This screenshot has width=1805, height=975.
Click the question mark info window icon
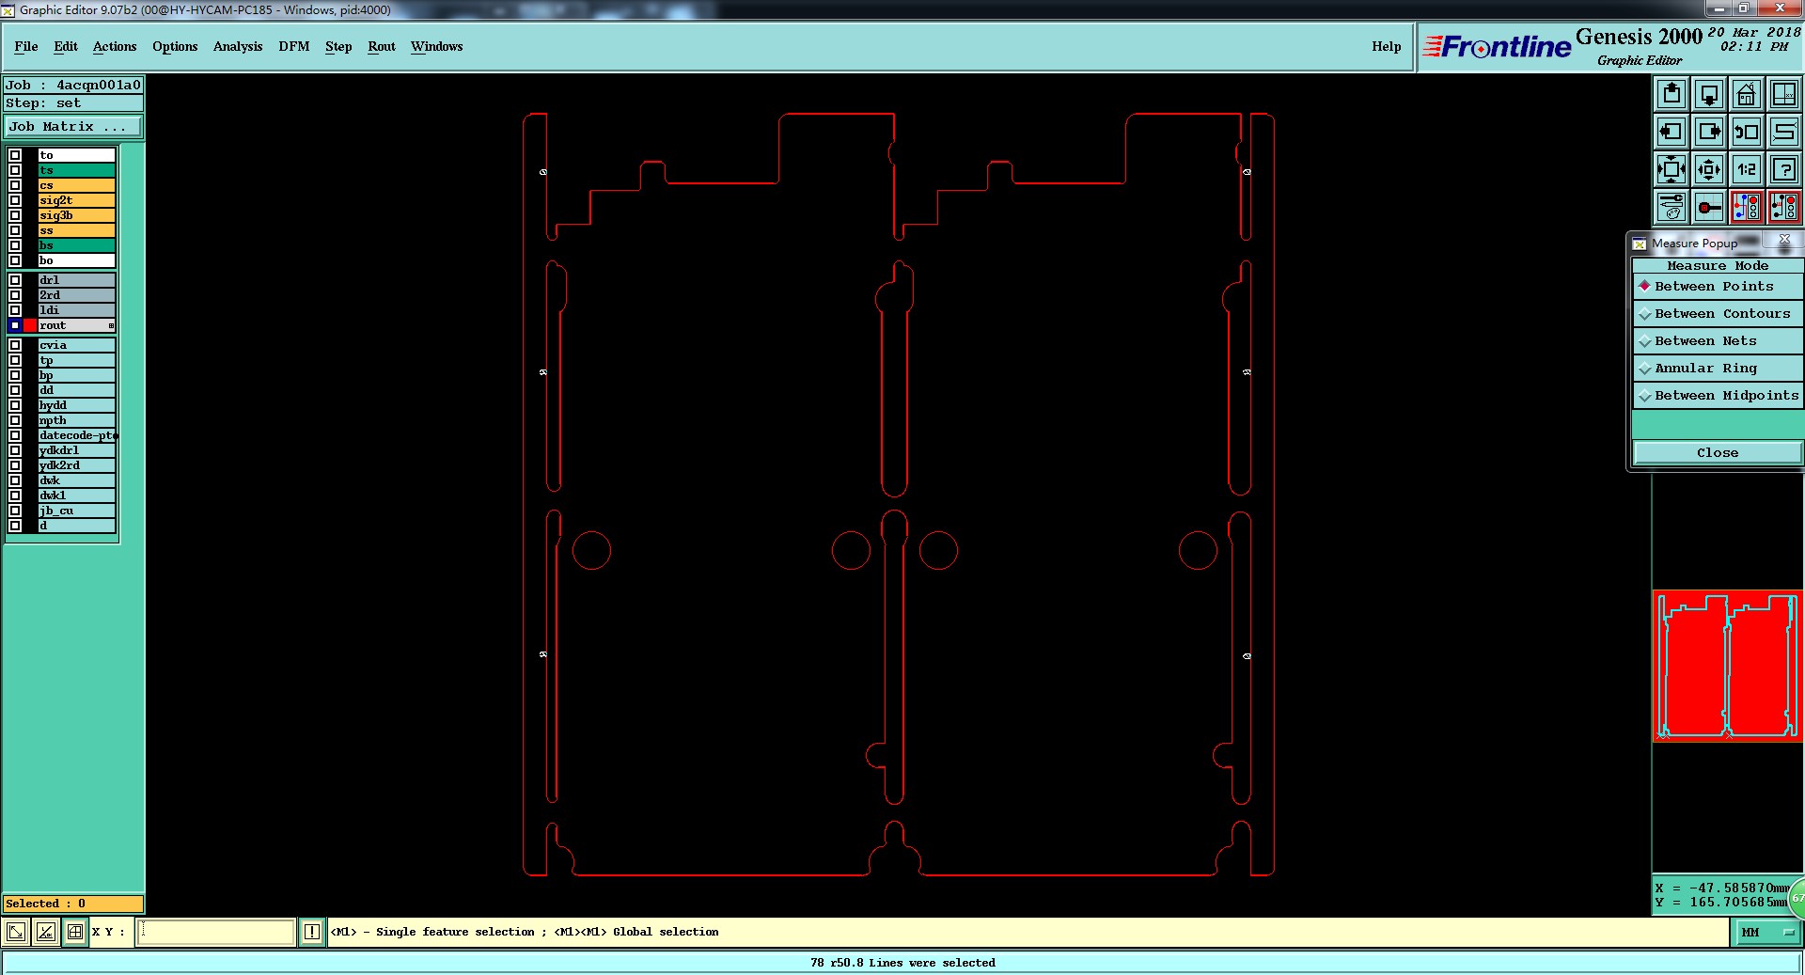click(1784, 169)
